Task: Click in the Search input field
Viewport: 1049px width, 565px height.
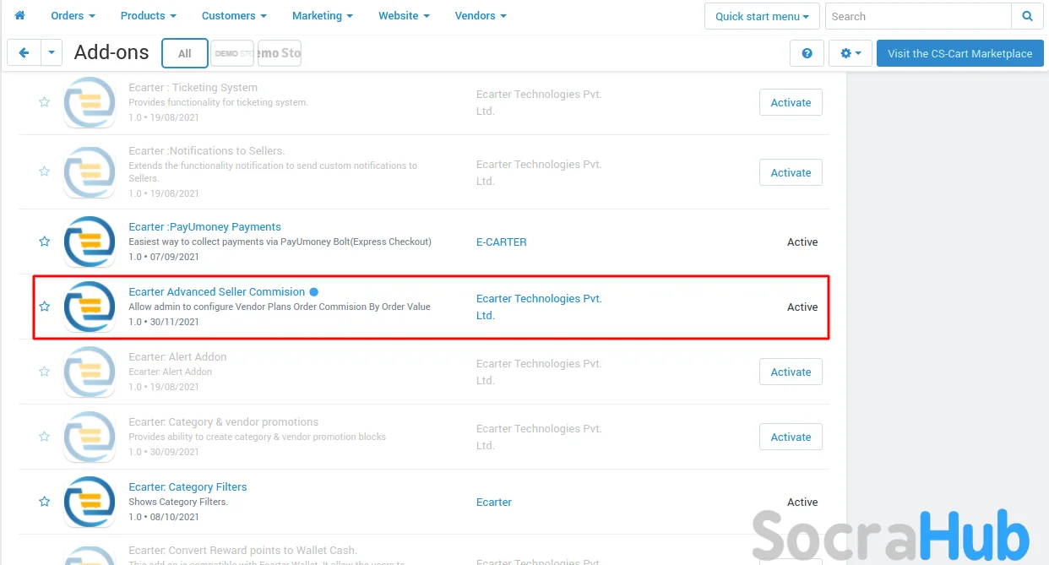Action: [917, 16]
